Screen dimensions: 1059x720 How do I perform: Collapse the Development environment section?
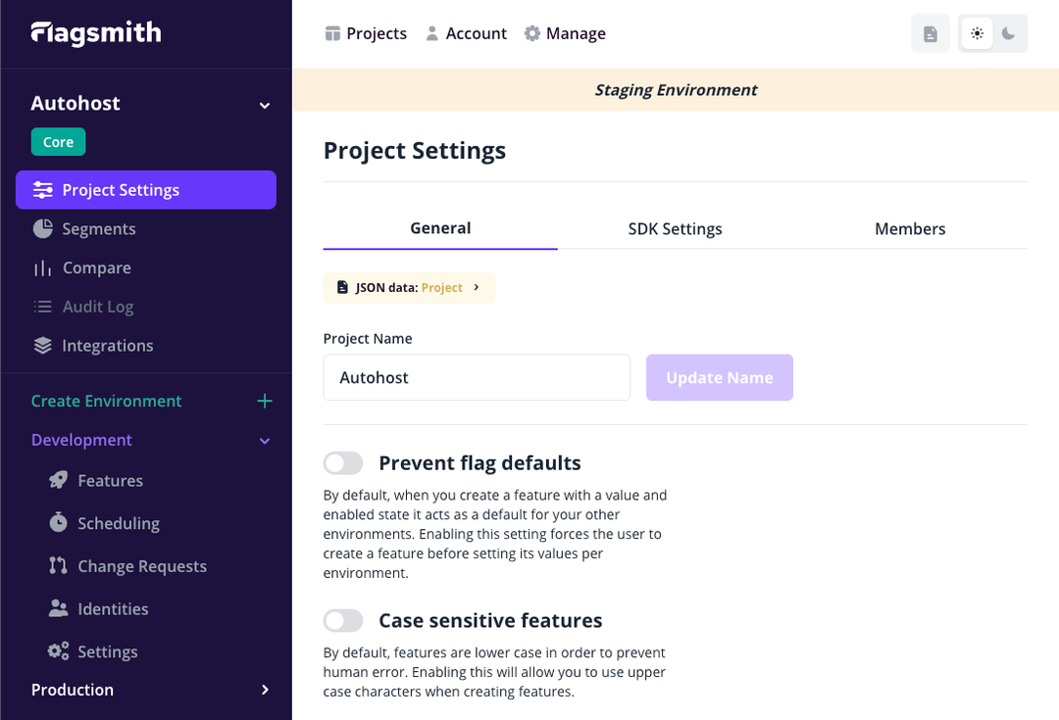click(x=264, y=440)
